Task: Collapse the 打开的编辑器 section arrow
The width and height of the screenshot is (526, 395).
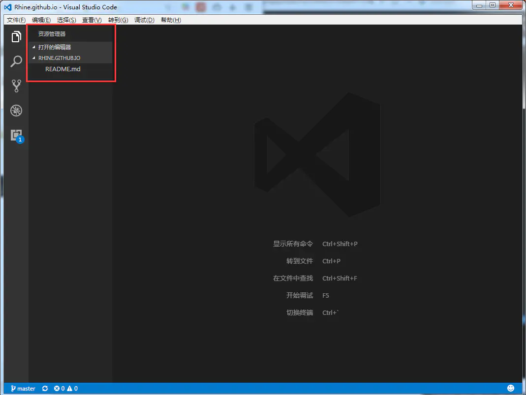Action: click(x=33, y=47)
